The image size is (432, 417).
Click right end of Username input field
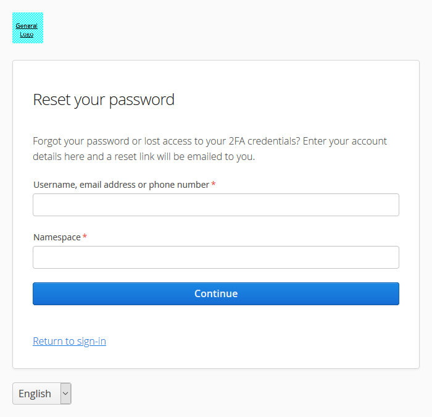click(390, 205)
